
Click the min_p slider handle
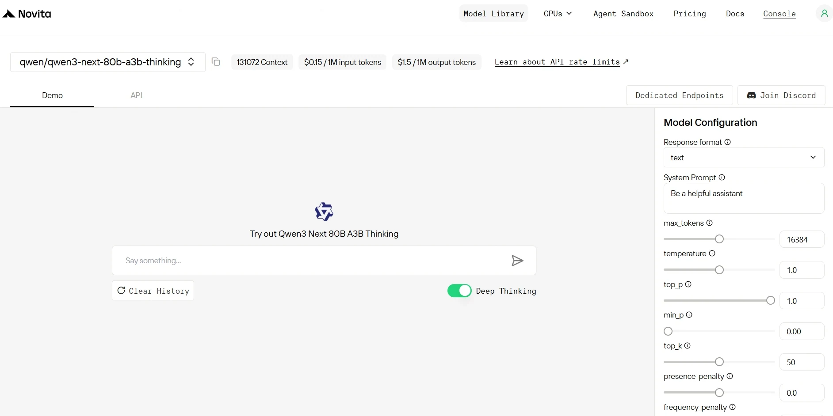tap(668, 331)
